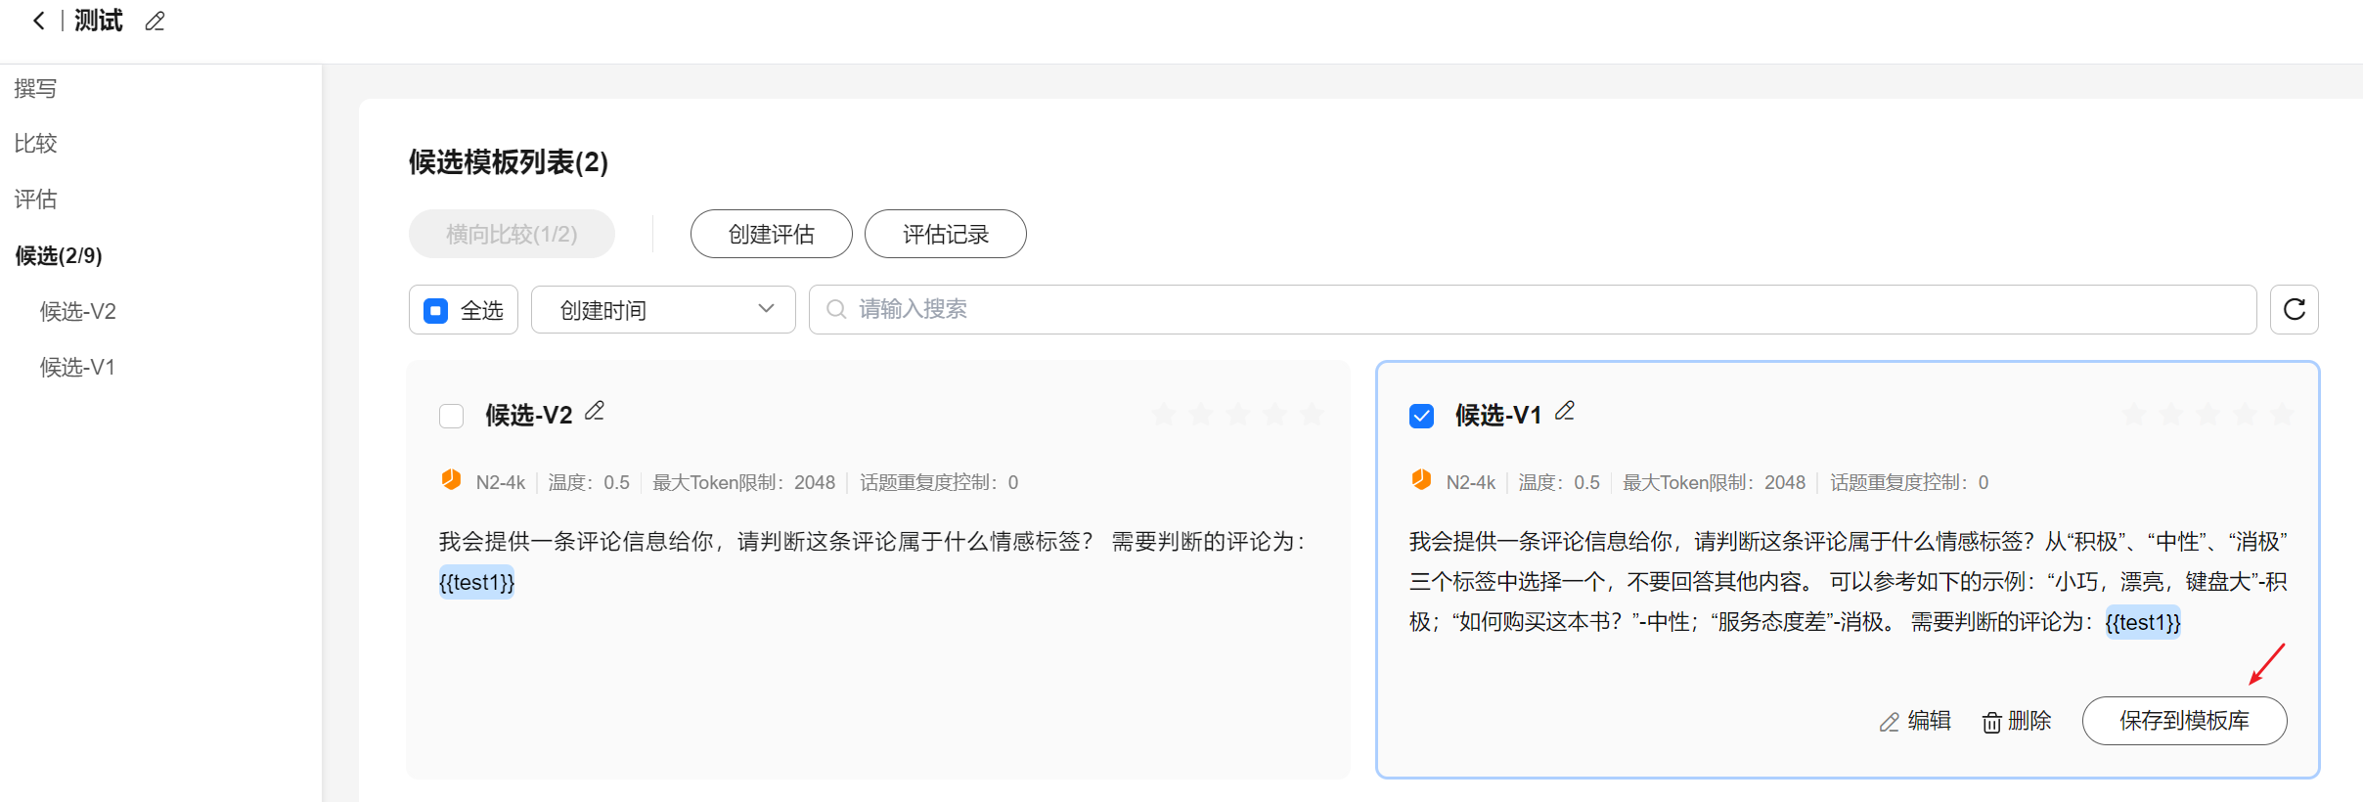The width and height of the screenshot is (2363, 802).
Task: Click the 保存到模板库 button
Action: [x=2184, y=721]
